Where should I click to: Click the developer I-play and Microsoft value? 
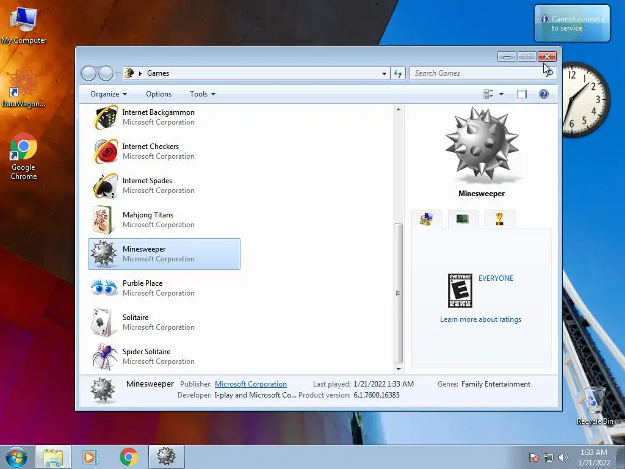[x=256, y=395]
